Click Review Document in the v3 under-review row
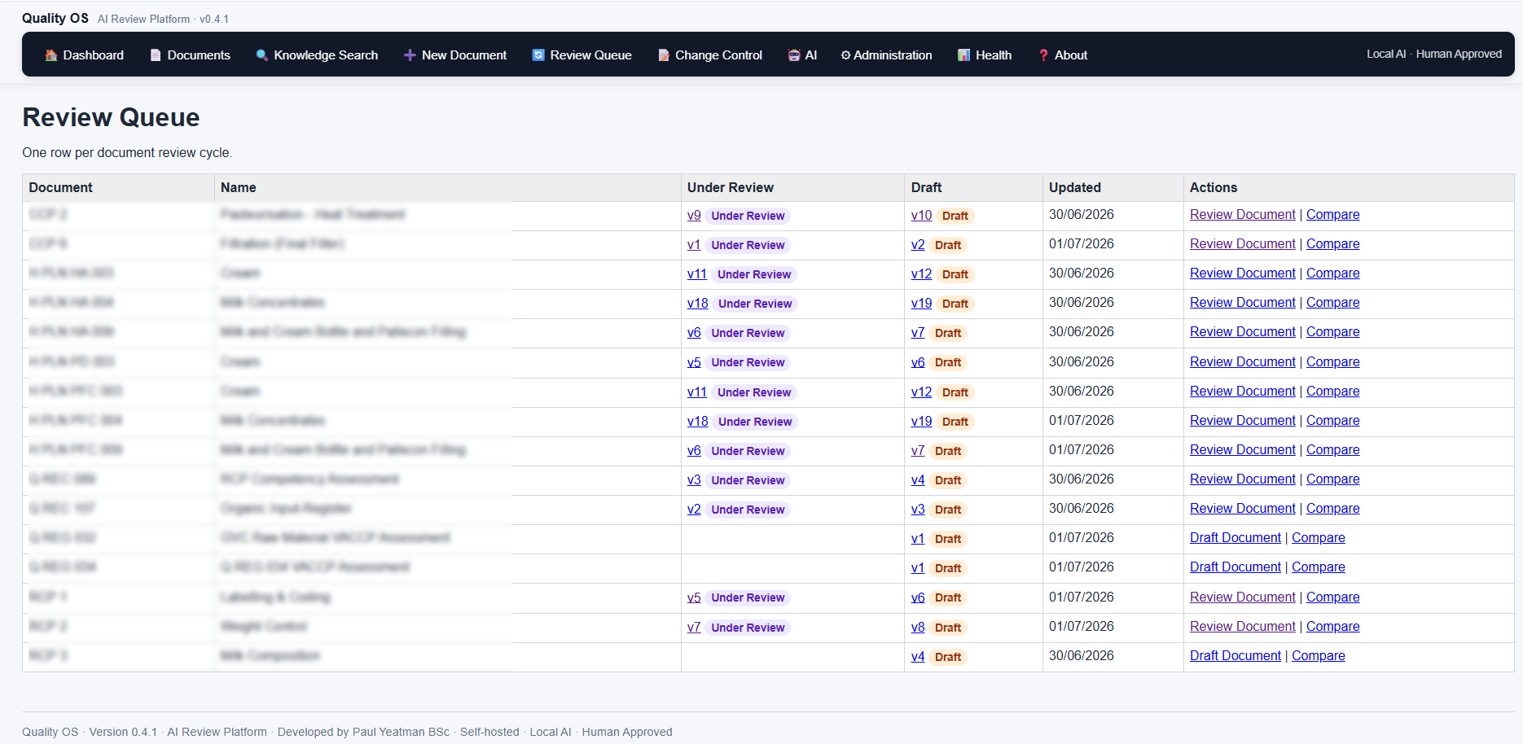Screen dimensions: 1523x744 (x=1242, y=479)
